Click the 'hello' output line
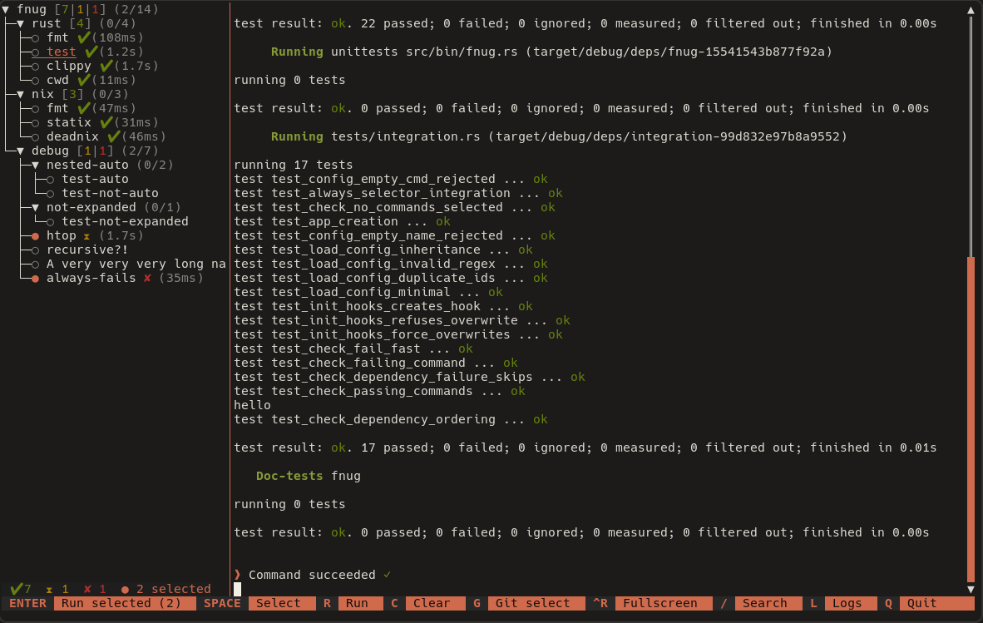 (x=252, y=406)
